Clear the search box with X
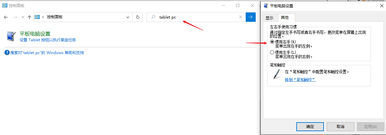The height and width of the screenshot is (135, 386). tap(241, 17)
